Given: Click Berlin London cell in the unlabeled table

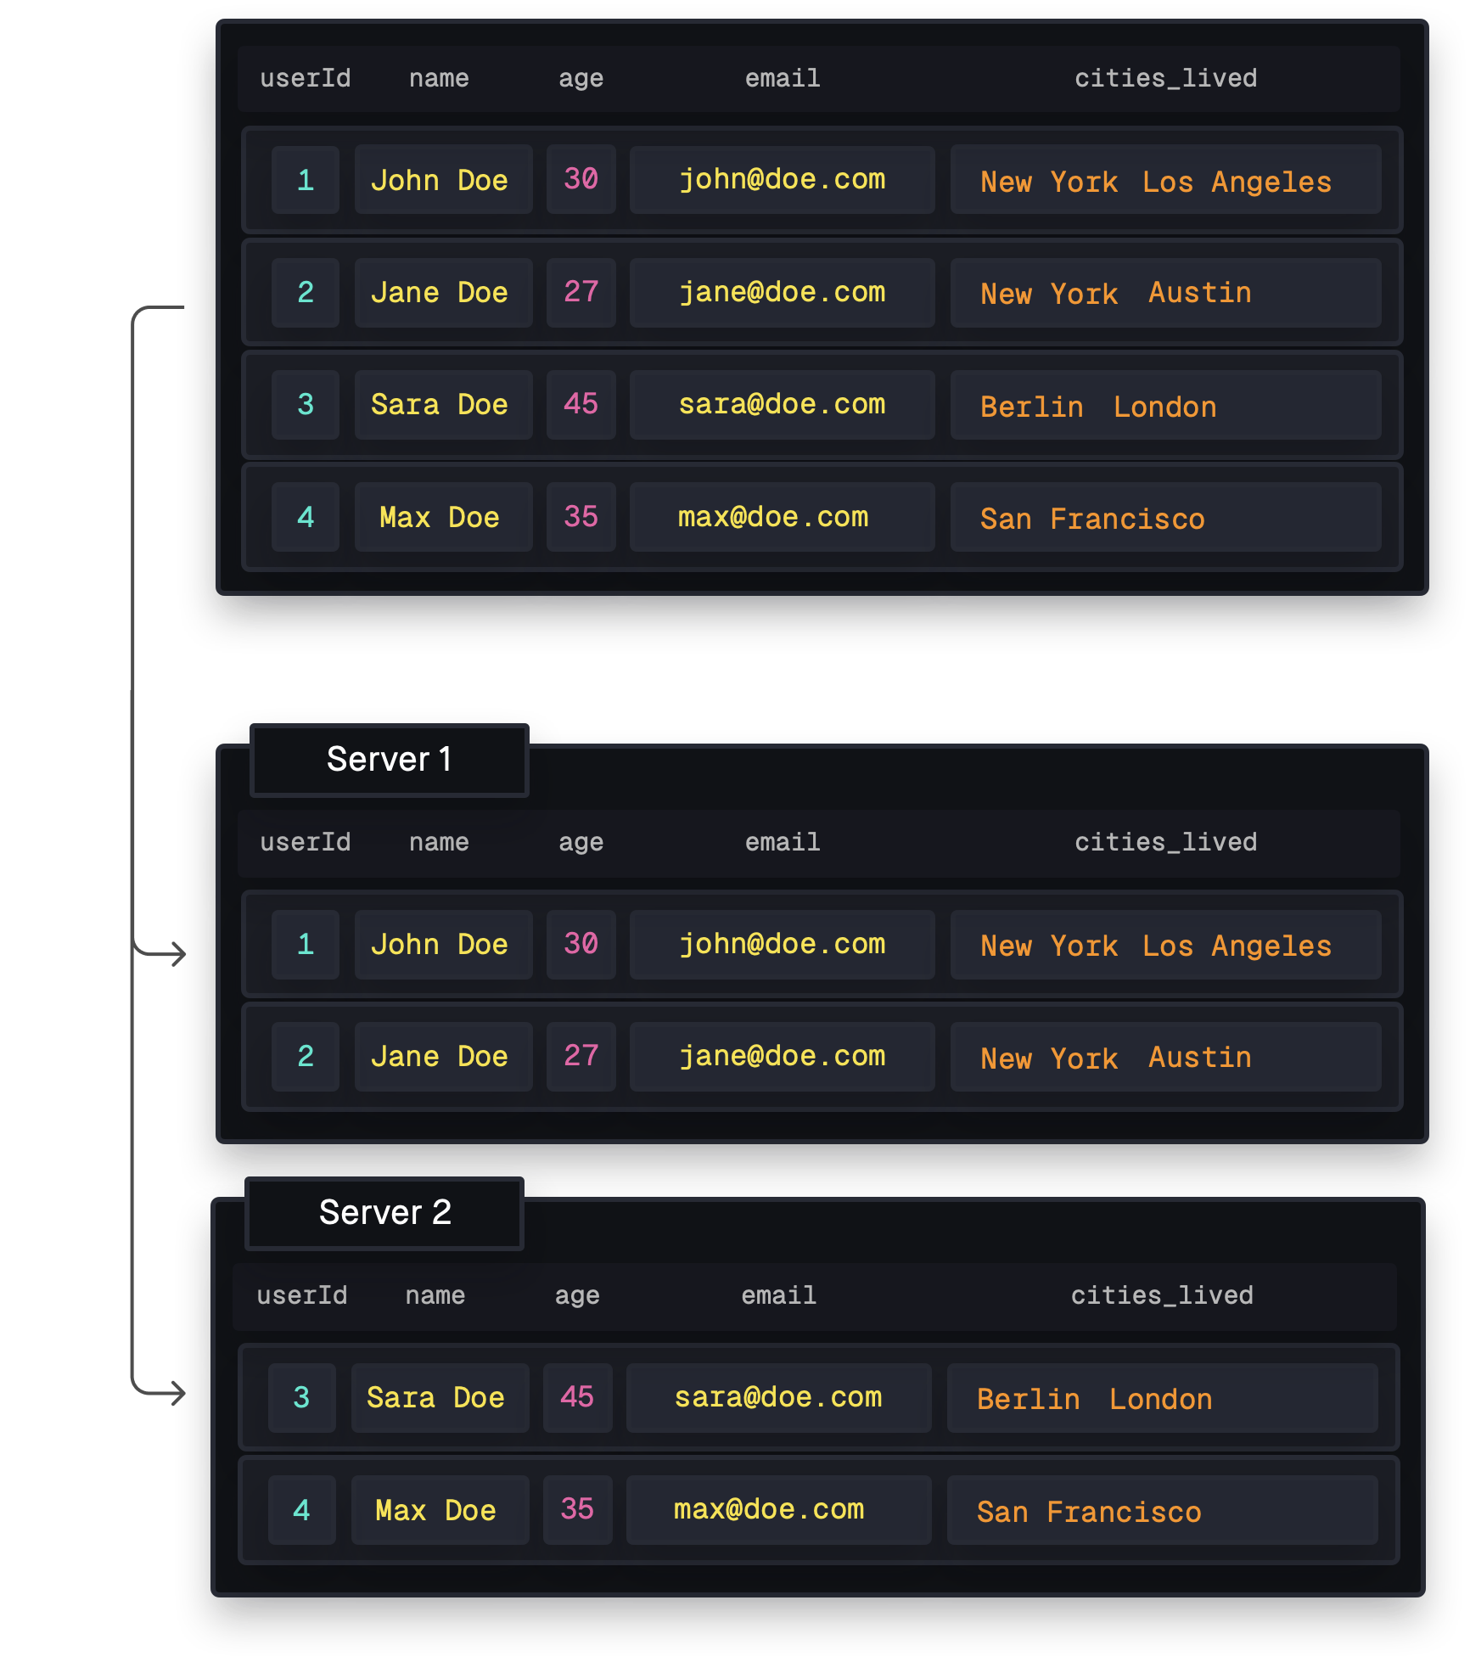Looking at the screenshot, I should 1165,405.
